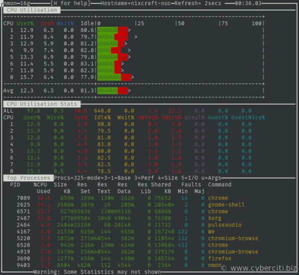The width and height of the screenshot is (299, 275).
Task: Click the 'pulseaudio' command name
Action: 225,225
